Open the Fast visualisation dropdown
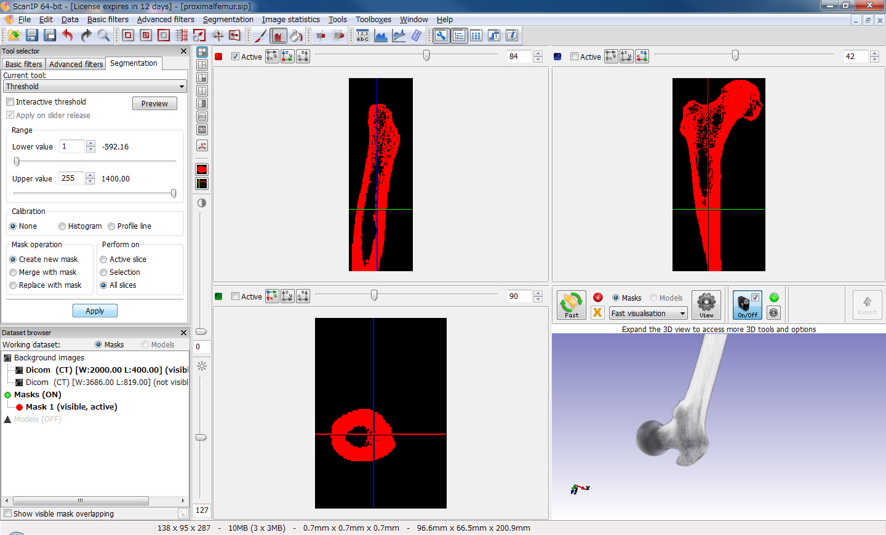Image resolution: width=886 pixels, height=535 pixels. coord(649,314)
